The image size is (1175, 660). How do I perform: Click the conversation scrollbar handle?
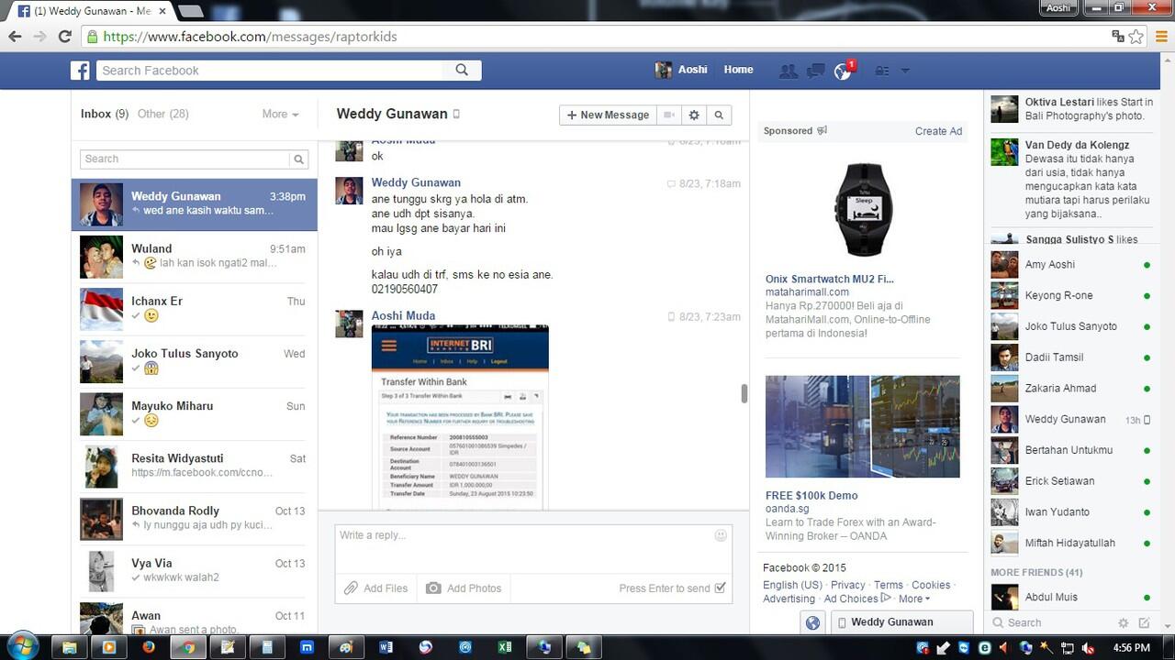(744, 393)
